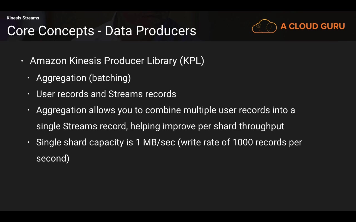
Task: Select the "Single shard capacity is" phrase
Action: (x=85, y=142)
